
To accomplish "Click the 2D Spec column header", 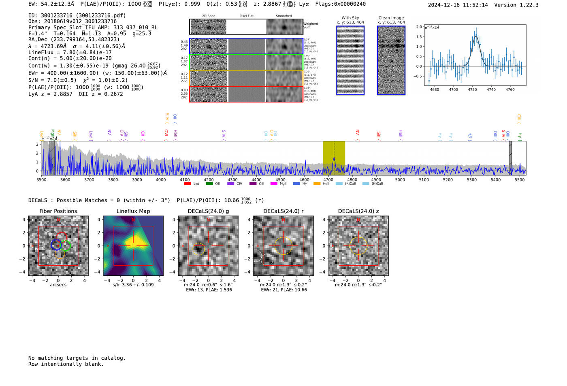I will 209,16.
